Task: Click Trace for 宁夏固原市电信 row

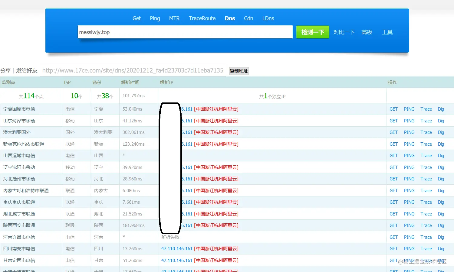Action: (x=426, y=109)
